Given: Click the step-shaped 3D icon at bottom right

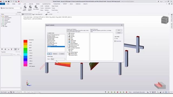Looking at the screenshot, I should click(160, 85).
